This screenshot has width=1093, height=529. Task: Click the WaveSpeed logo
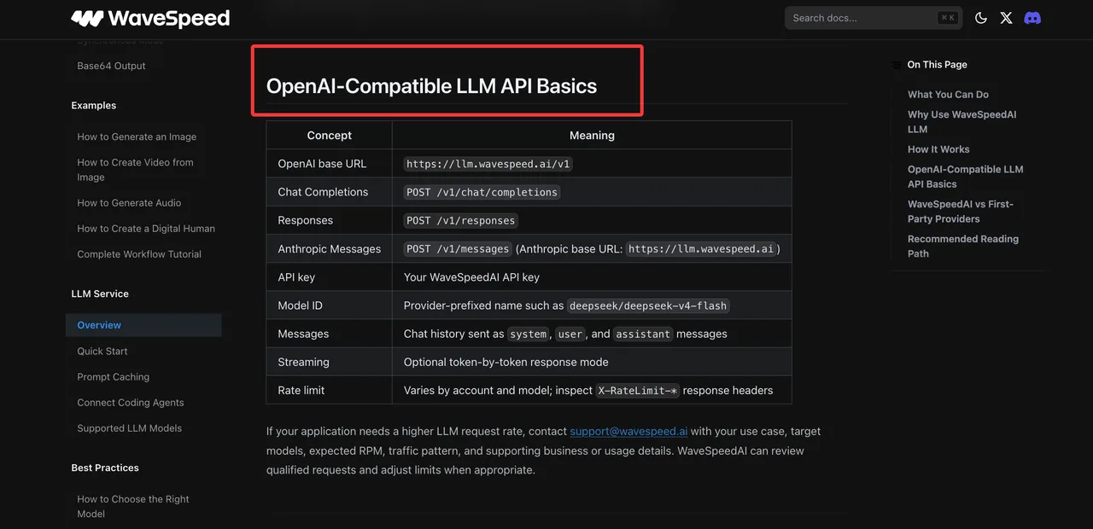pos(150,18)
